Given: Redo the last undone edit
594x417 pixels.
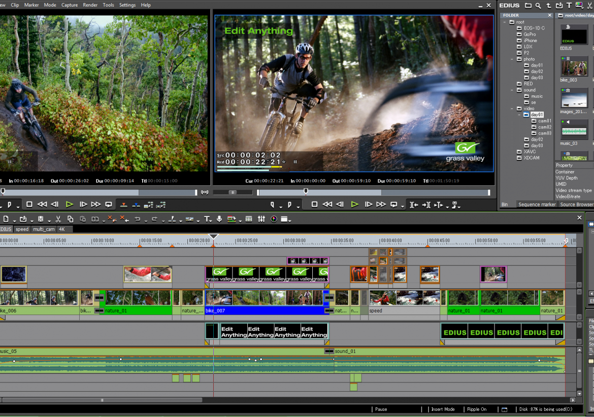Looking at the screenshot, I should [x=154, y=219].
